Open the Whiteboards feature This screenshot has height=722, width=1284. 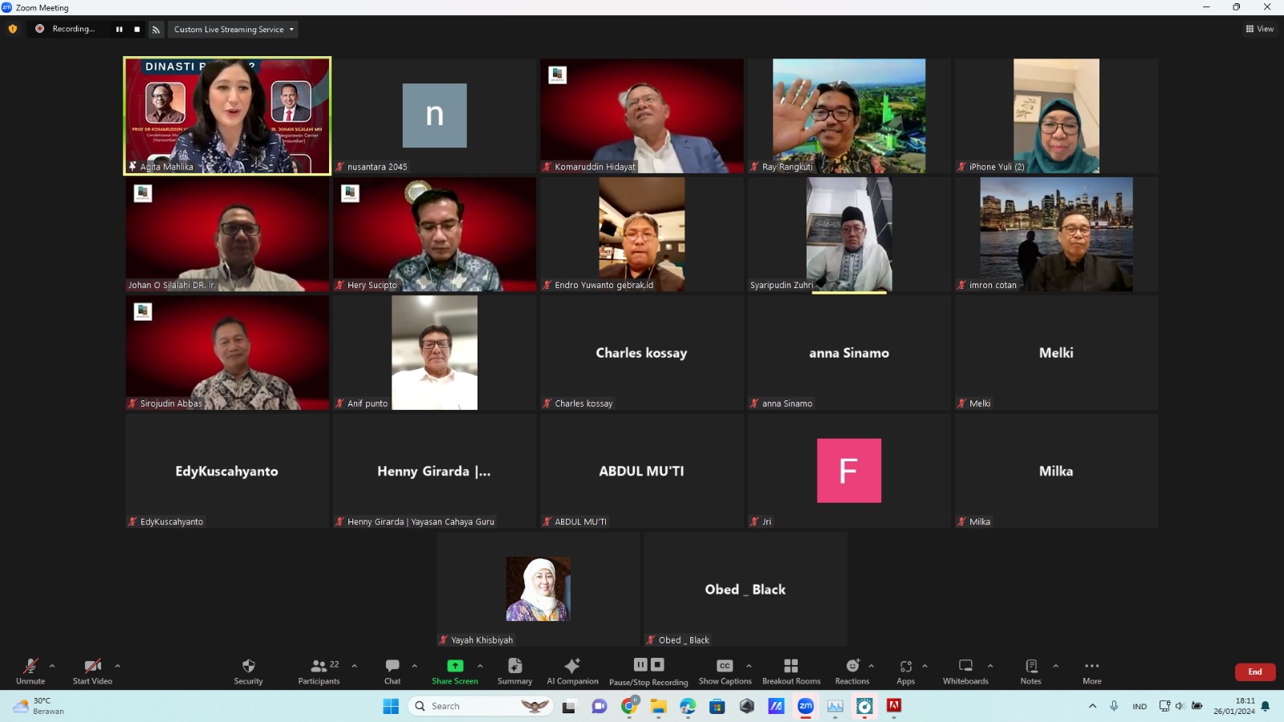(x=965, y=671)
